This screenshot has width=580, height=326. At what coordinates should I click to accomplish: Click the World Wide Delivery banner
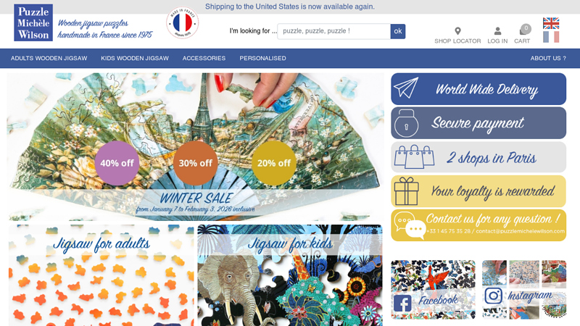(x=478, y=89)
